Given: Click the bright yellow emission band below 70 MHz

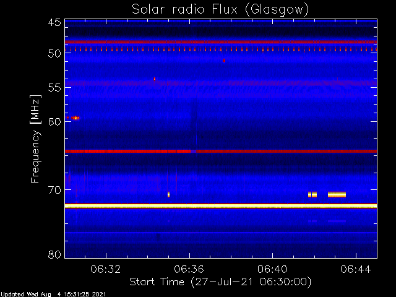Looking at the screenshot, I should [221, 206].
